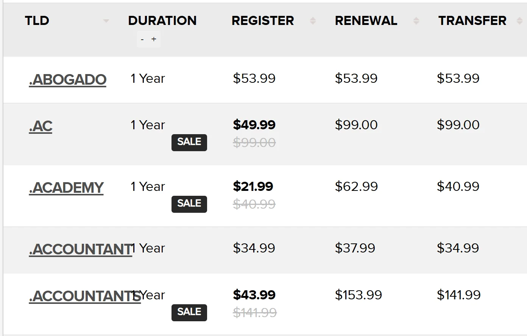The width and height of the screenshot is (527, 336).
Task: Decrease duration with minus button
Action: pos(142,39)
